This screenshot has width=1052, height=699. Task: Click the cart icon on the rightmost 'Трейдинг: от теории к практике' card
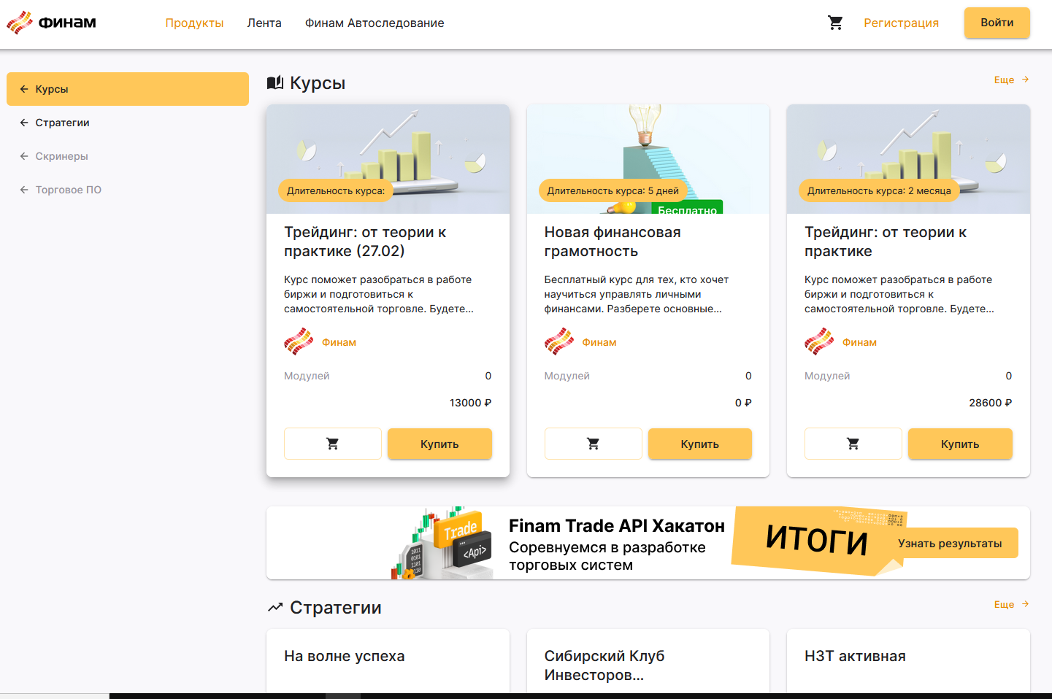click(853, 444)
